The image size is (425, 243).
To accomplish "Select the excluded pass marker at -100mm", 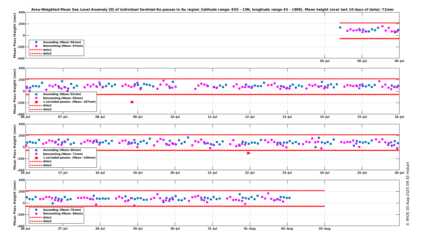I will coord(248,153).
